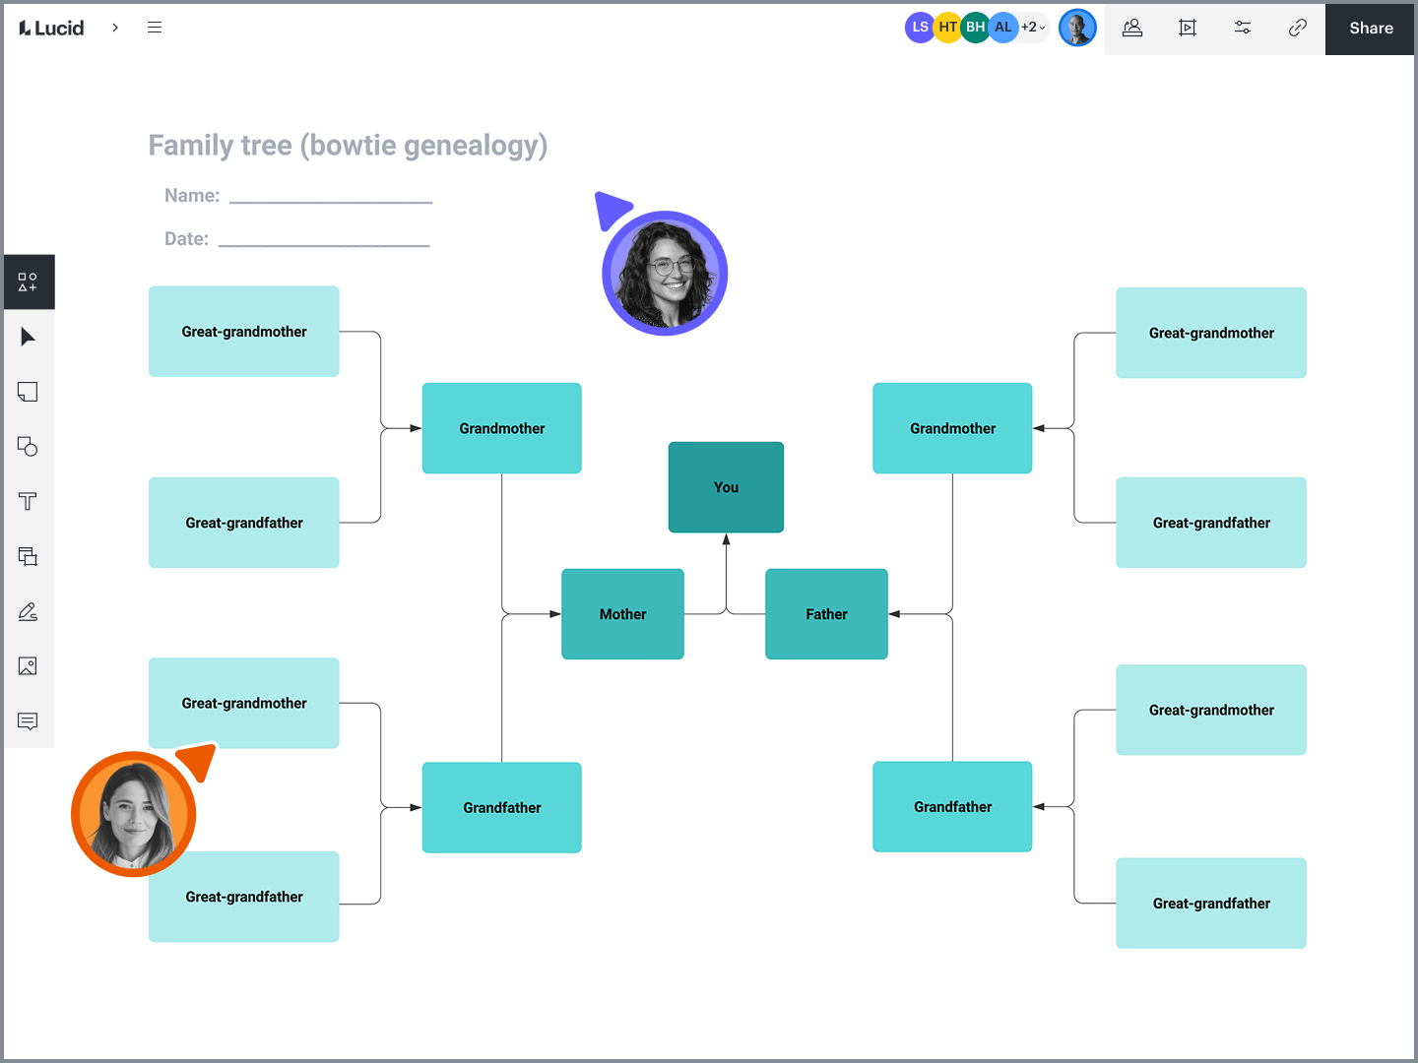This screenshot has height=1063, width=1418.
Task: Select the right-side Grandmother box
Action: [x=952, y=428]
